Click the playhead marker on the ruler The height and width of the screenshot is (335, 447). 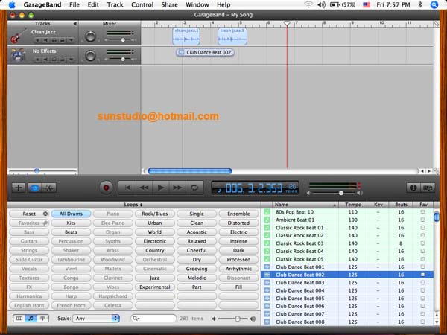point(287,24)
